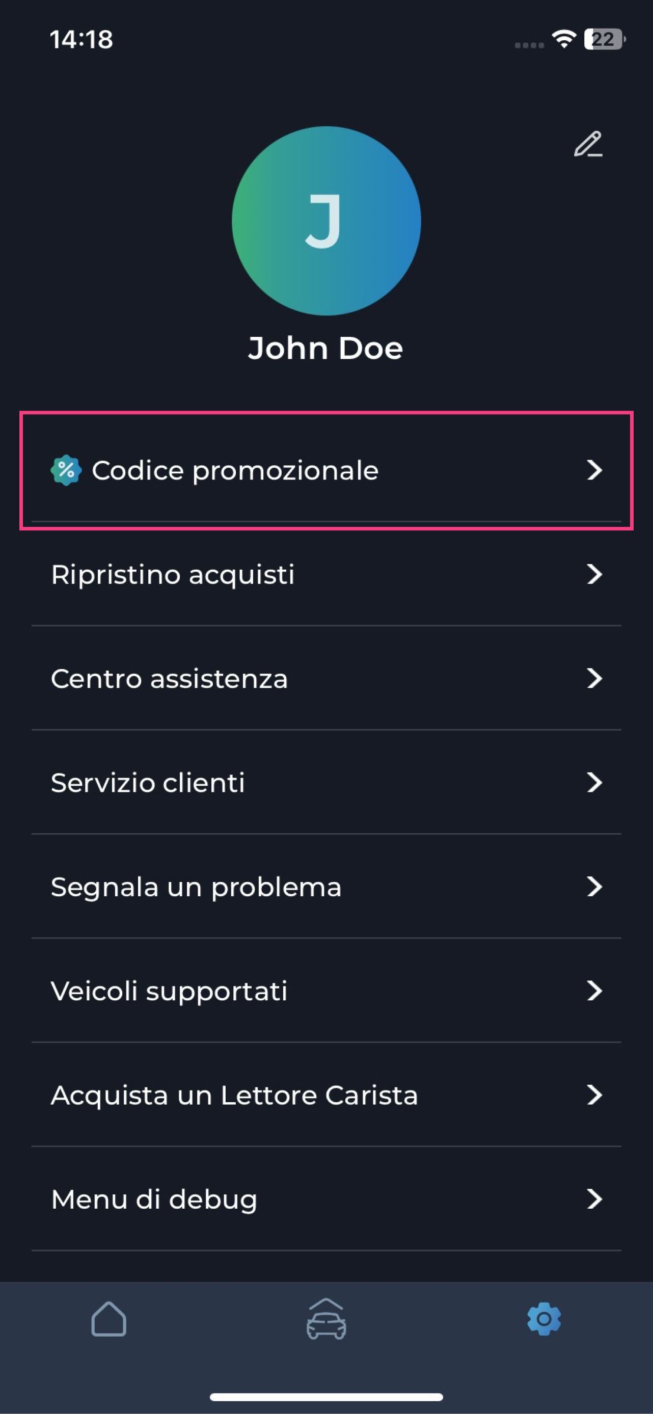The width and height of the screenshot is (653, 1414).
Task: Tap Acquista un Lettore Carista
Action: pyautogui.click(x=234, y=1096)
